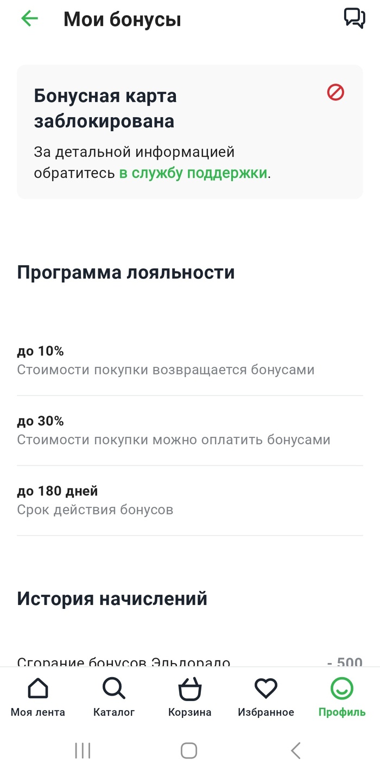Switch to the Каталог tab label
Image resolution: width=380 pixels, height=777 pixels.
113,712
